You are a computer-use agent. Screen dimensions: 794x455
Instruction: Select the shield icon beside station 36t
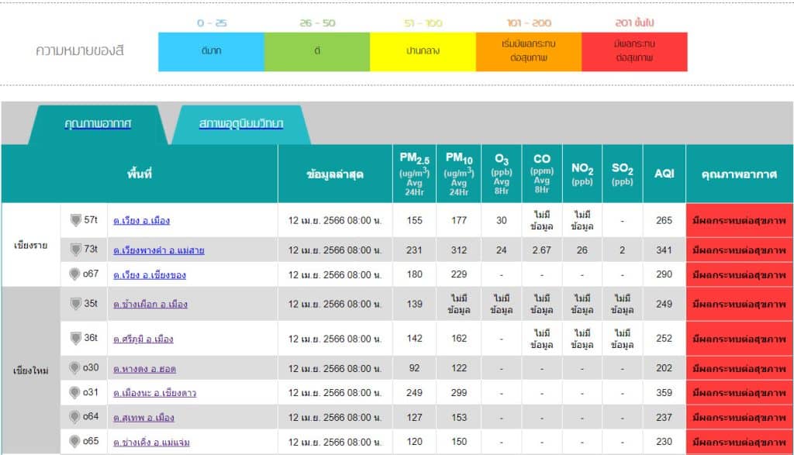(x=75, y=338)
